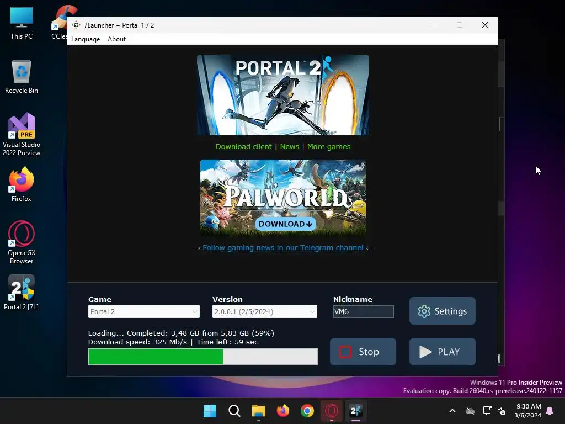Screen dimensions: 565x424
Task: Click the OneDrive cloud tray icon
Action: tap(470, 411)
